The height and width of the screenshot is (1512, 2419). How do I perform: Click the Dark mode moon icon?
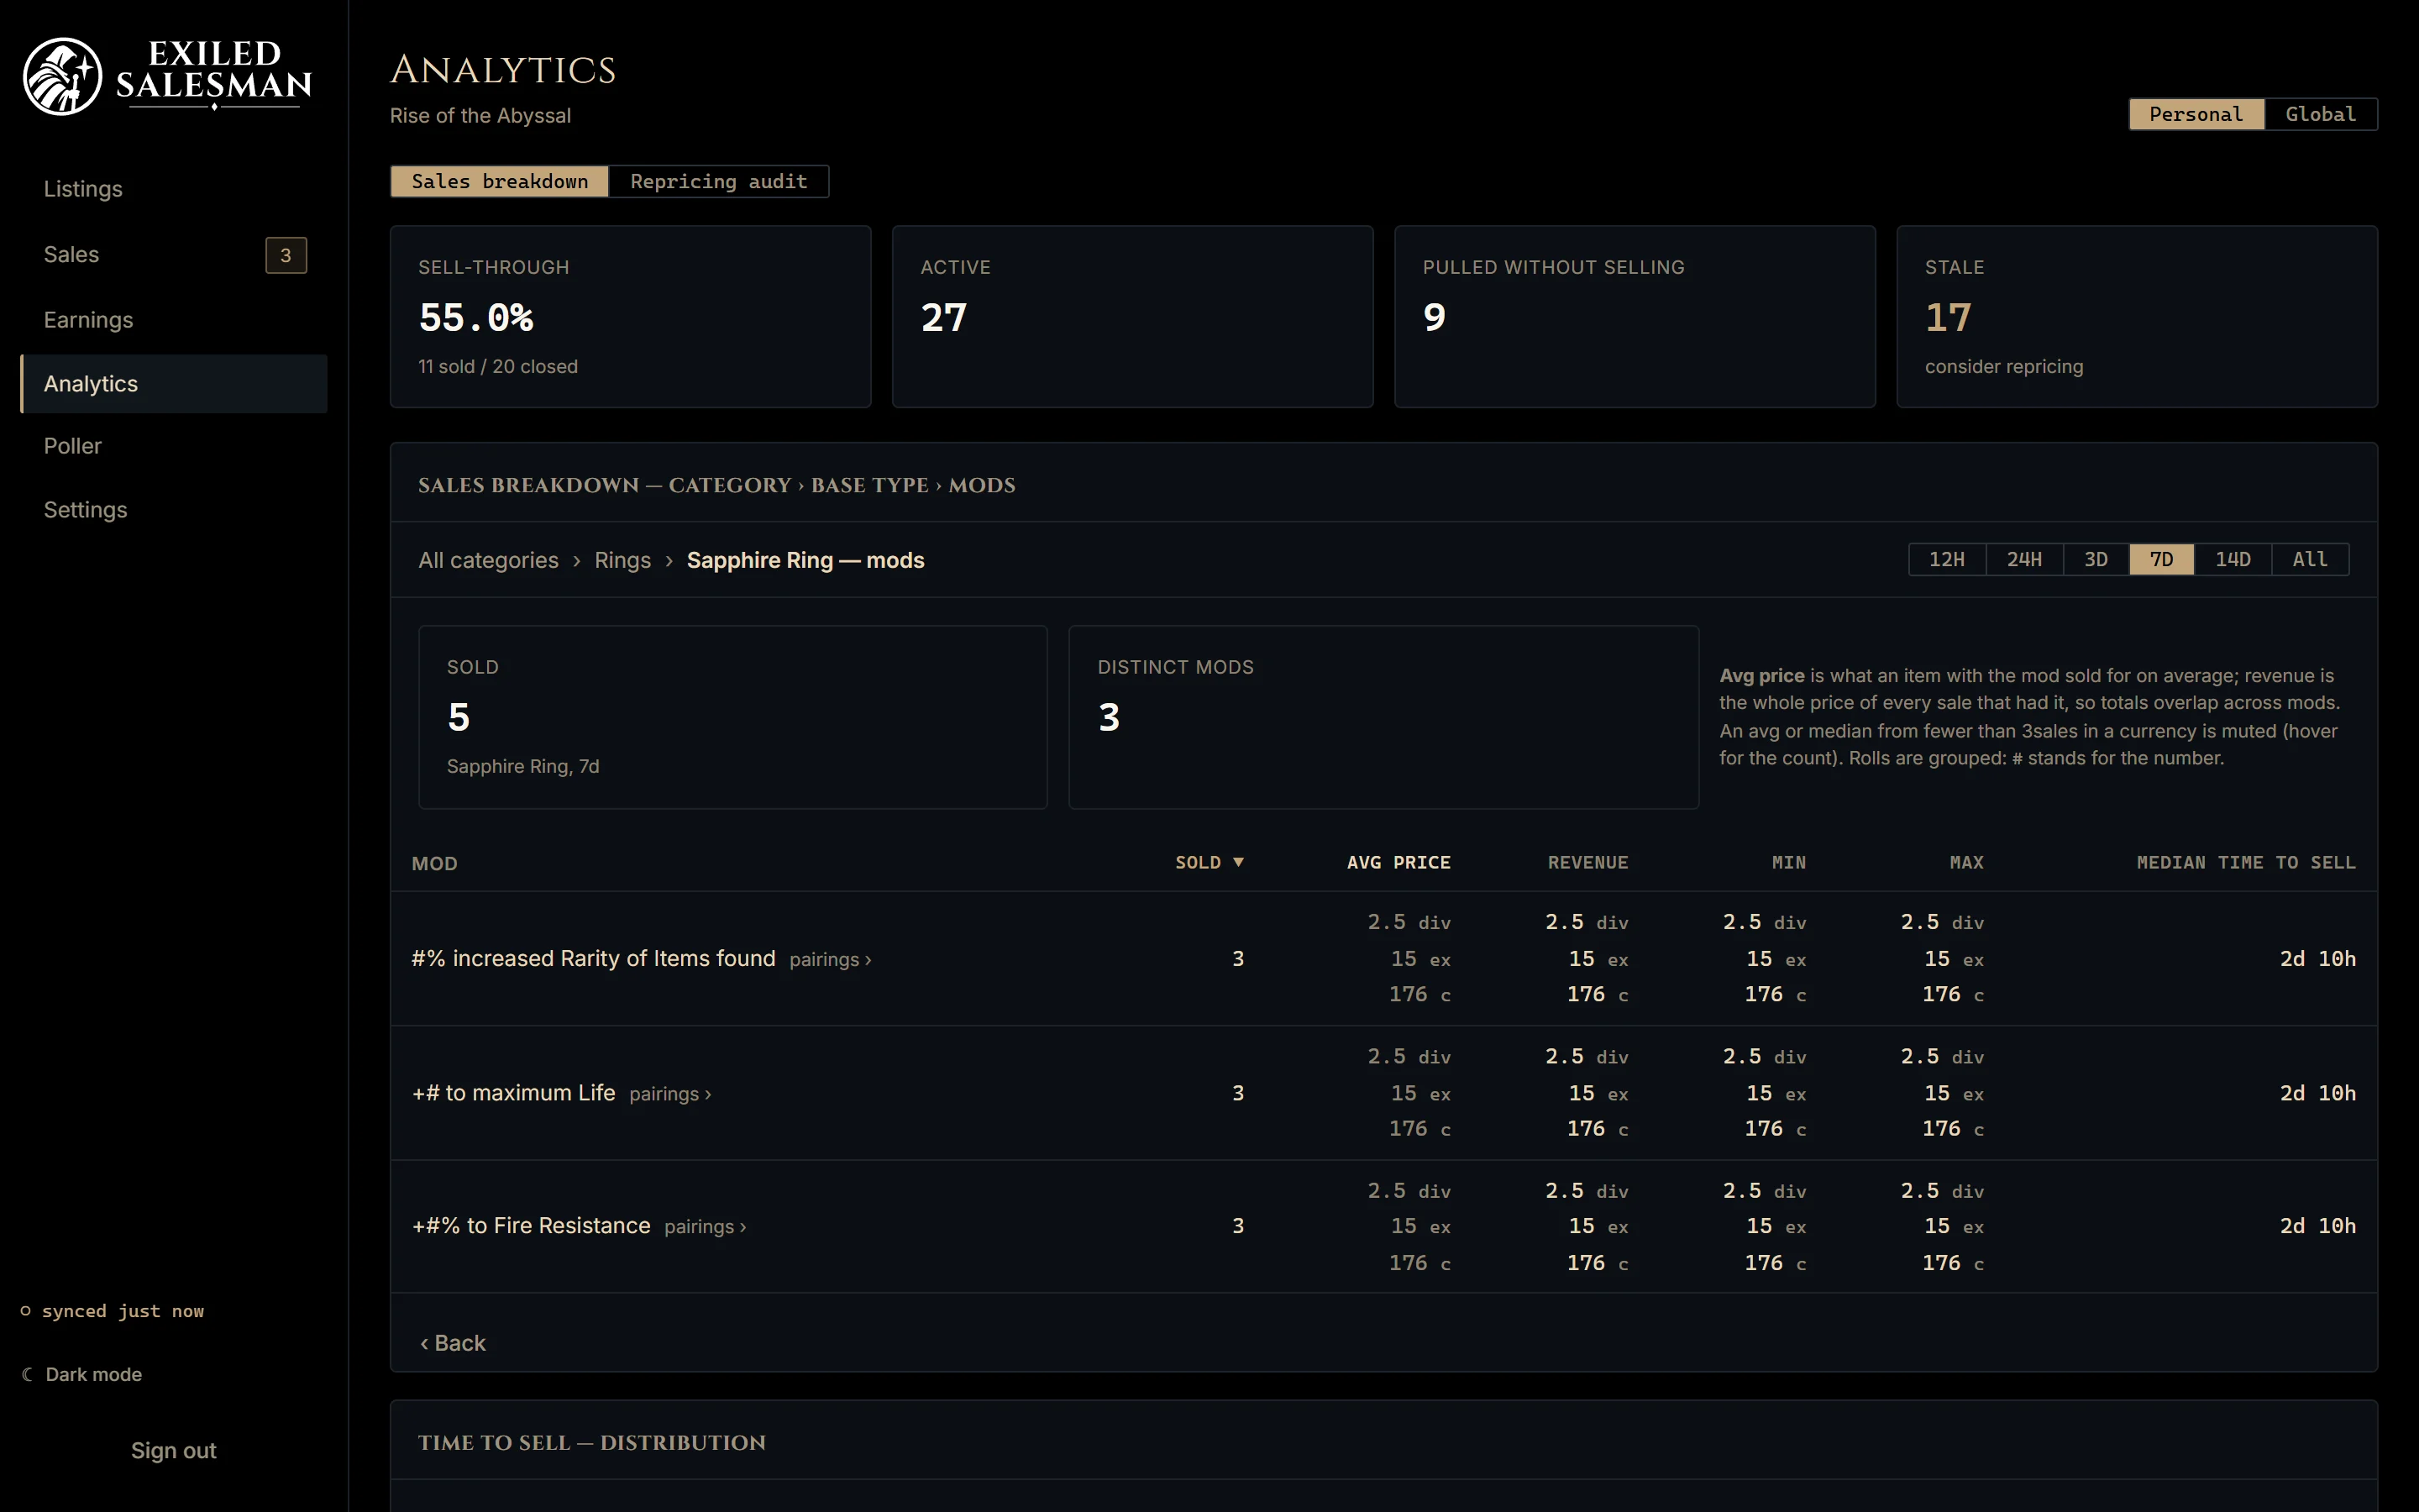coord(27,1374)
